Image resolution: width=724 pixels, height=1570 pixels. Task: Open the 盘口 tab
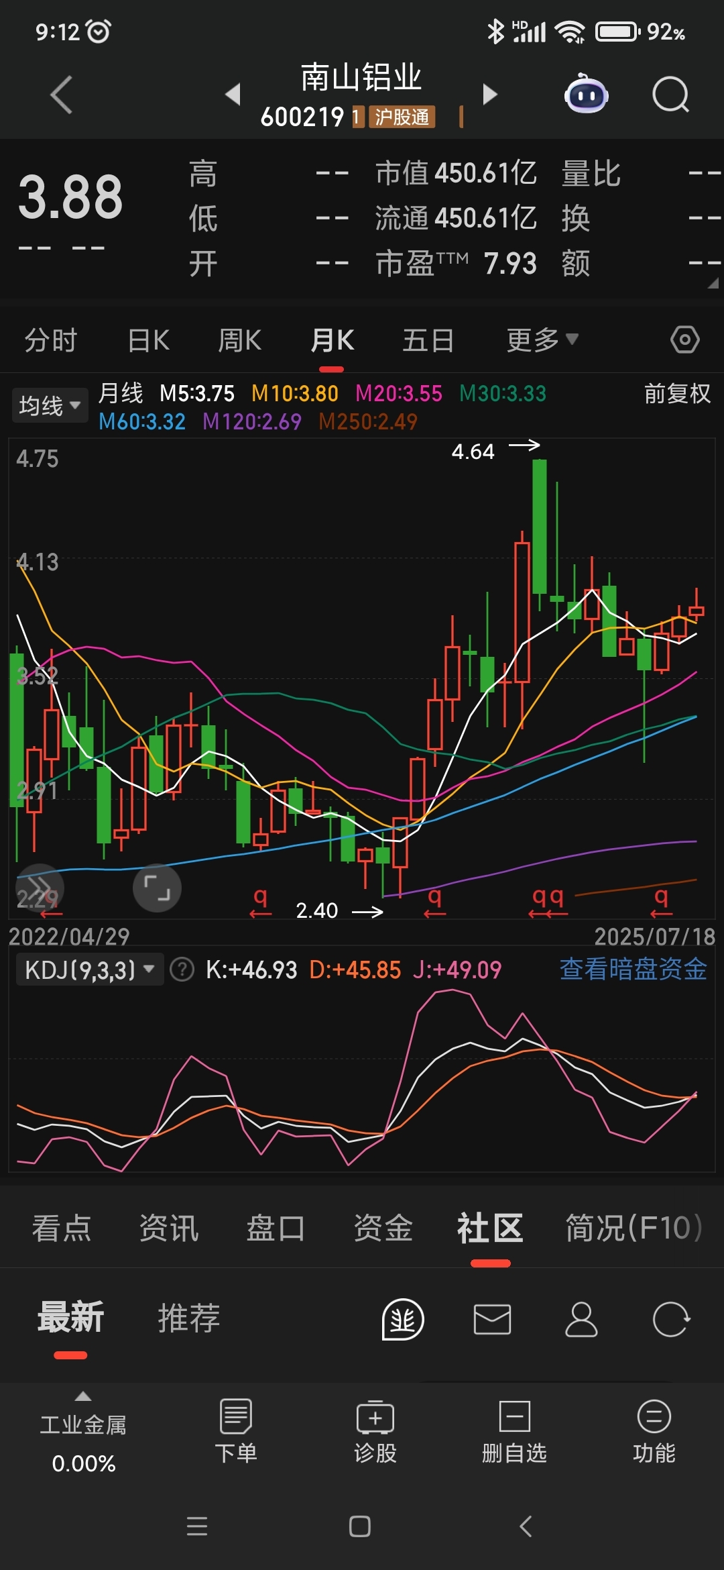(276, 1228)
